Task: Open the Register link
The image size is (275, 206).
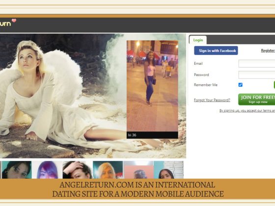Action: [268, 51]
